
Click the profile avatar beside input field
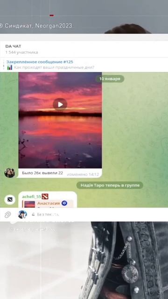[22, 214]
